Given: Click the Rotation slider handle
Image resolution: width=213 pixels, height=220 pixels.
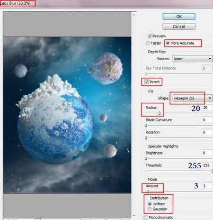Looking at the screenshot, I should (x=146, y=138).
